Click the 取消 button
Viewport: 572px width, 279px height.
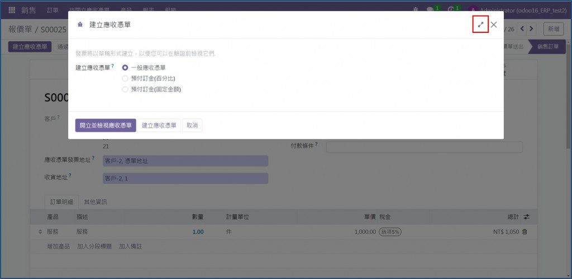192,125
